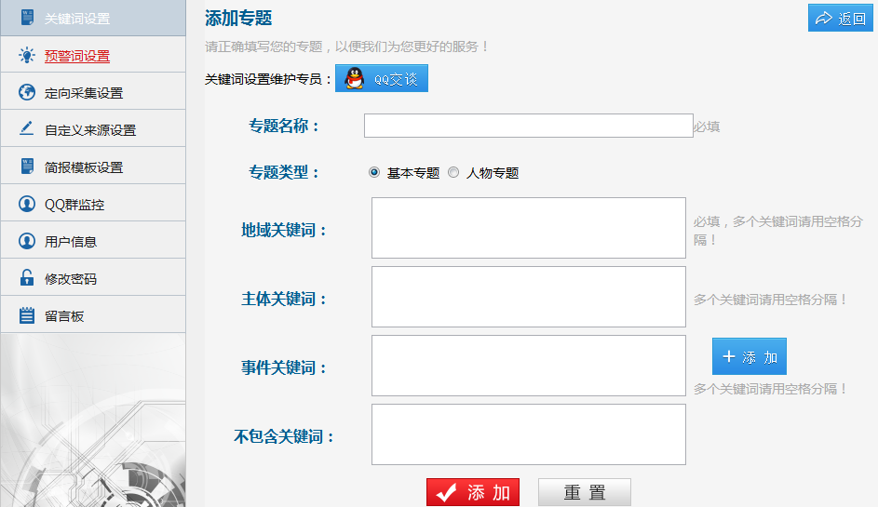Image resolution: width=878 pixels, height=507 pixels.
Task: Open the 预警词设置 menu item
Action: (x=77, y=56)
